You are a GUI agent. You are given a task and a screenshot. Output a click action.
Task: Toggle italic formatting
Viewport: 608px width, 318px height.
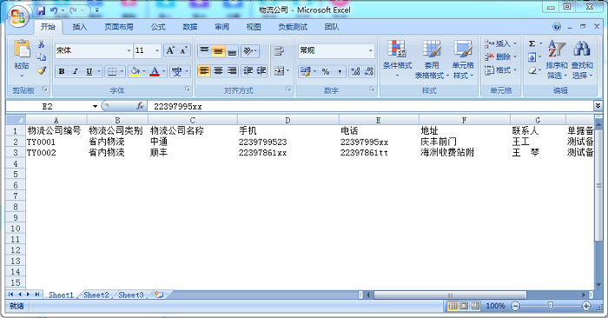tap(76, 71)
